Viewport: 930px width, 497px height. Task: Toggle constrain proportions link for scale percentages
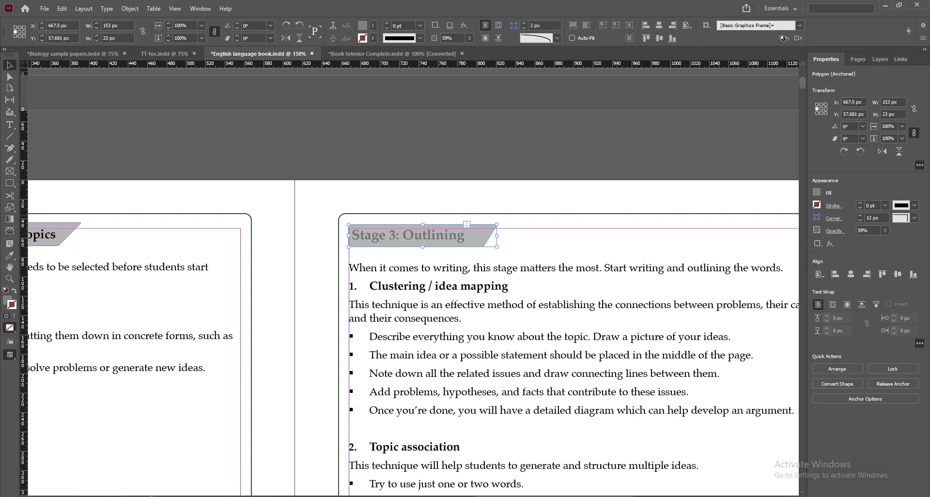click(x=215, y=31)
